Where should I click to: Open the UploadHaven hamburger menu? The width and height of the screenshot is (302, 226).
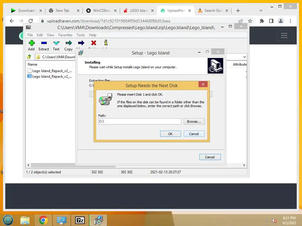(284, 35)
